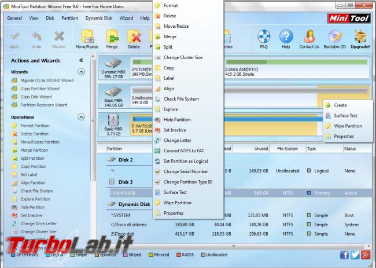376x268 pixels.
Task: Open the General menu
Action: (14, 18)
